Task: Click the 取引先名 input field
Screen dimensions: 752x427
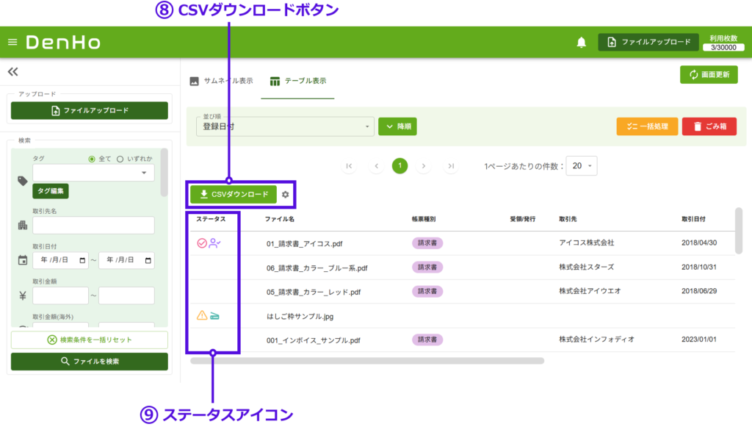Action: (x=93, y=226)
